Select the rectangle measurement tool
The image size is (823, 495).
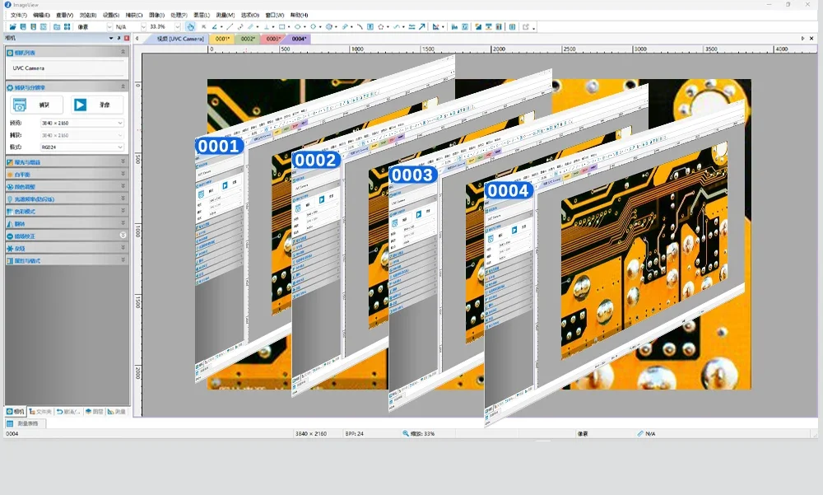(x=281, y=27)
